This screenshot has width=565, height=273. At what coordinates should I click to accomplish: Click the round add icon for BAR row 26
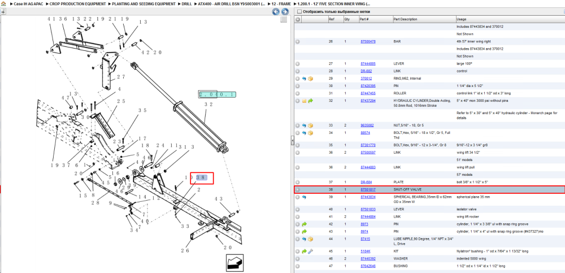tap(298, 42)
